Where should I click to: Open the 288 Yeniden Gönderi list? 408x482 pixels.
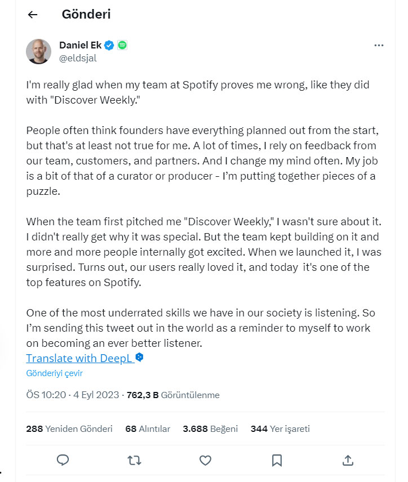pyautogui.click(x=69, y=429)
